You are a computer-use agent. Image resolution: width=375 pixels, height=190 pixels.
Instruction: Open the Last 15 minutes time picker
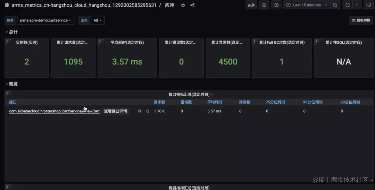(x=307, y=5)
